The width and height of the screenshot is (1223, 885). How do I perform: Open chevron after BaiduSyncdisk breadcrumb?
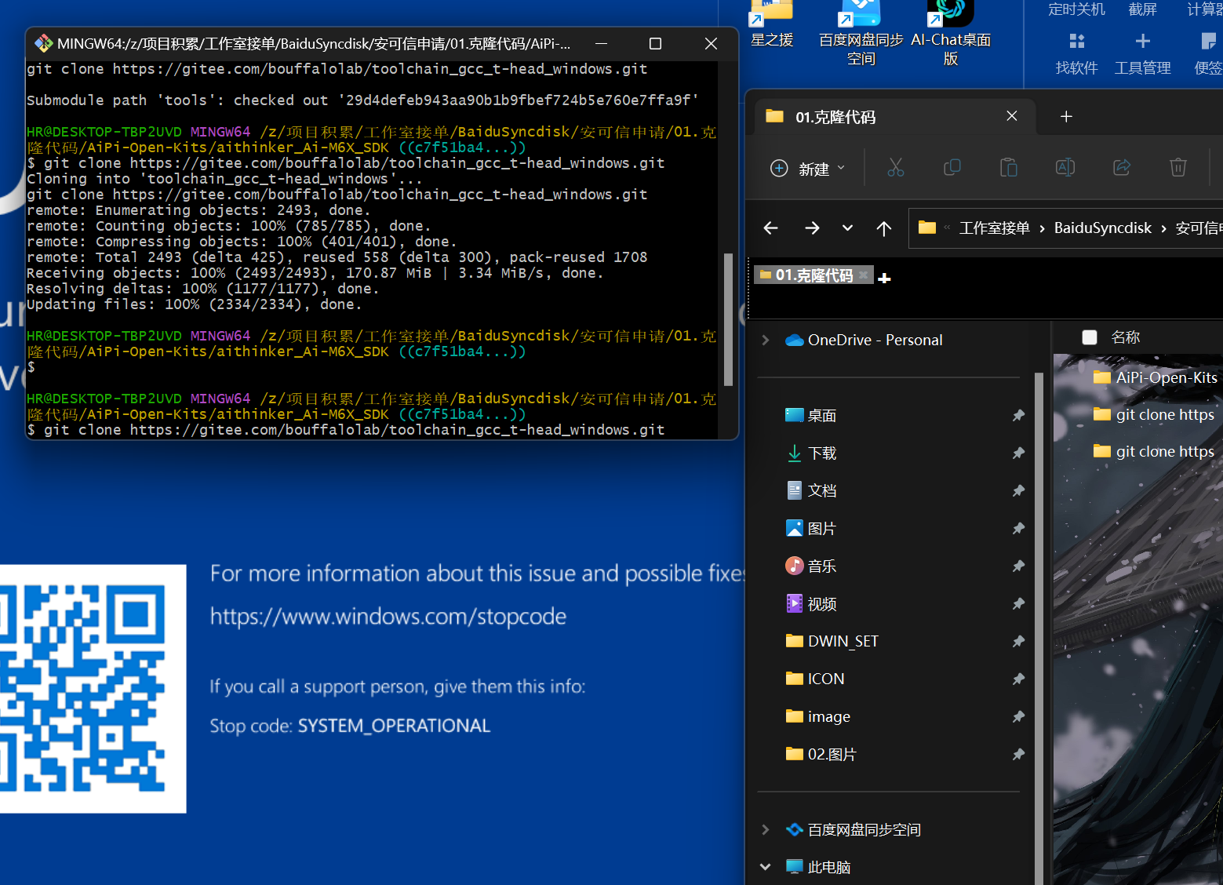[x=1163, y=228]
